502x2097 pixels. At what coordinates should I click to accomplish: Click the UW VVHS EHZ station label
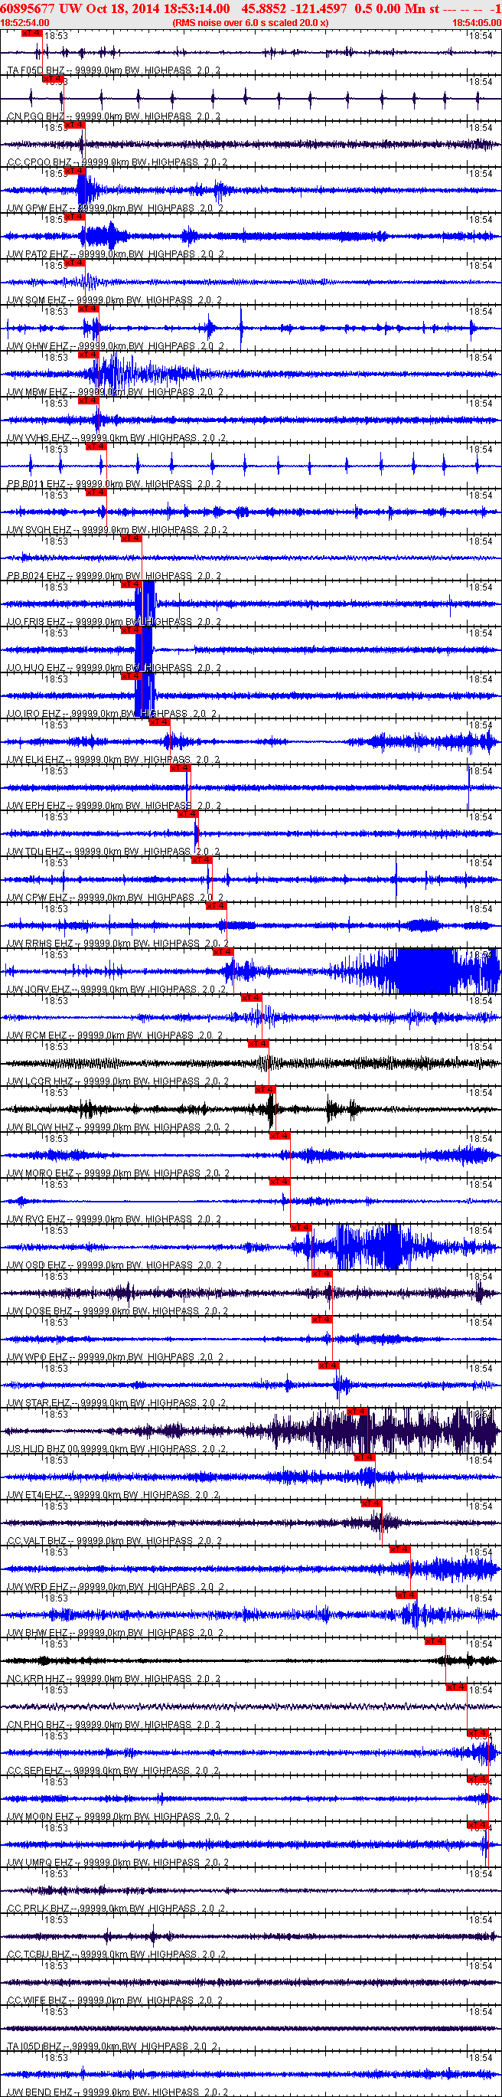tap(39, 438)
